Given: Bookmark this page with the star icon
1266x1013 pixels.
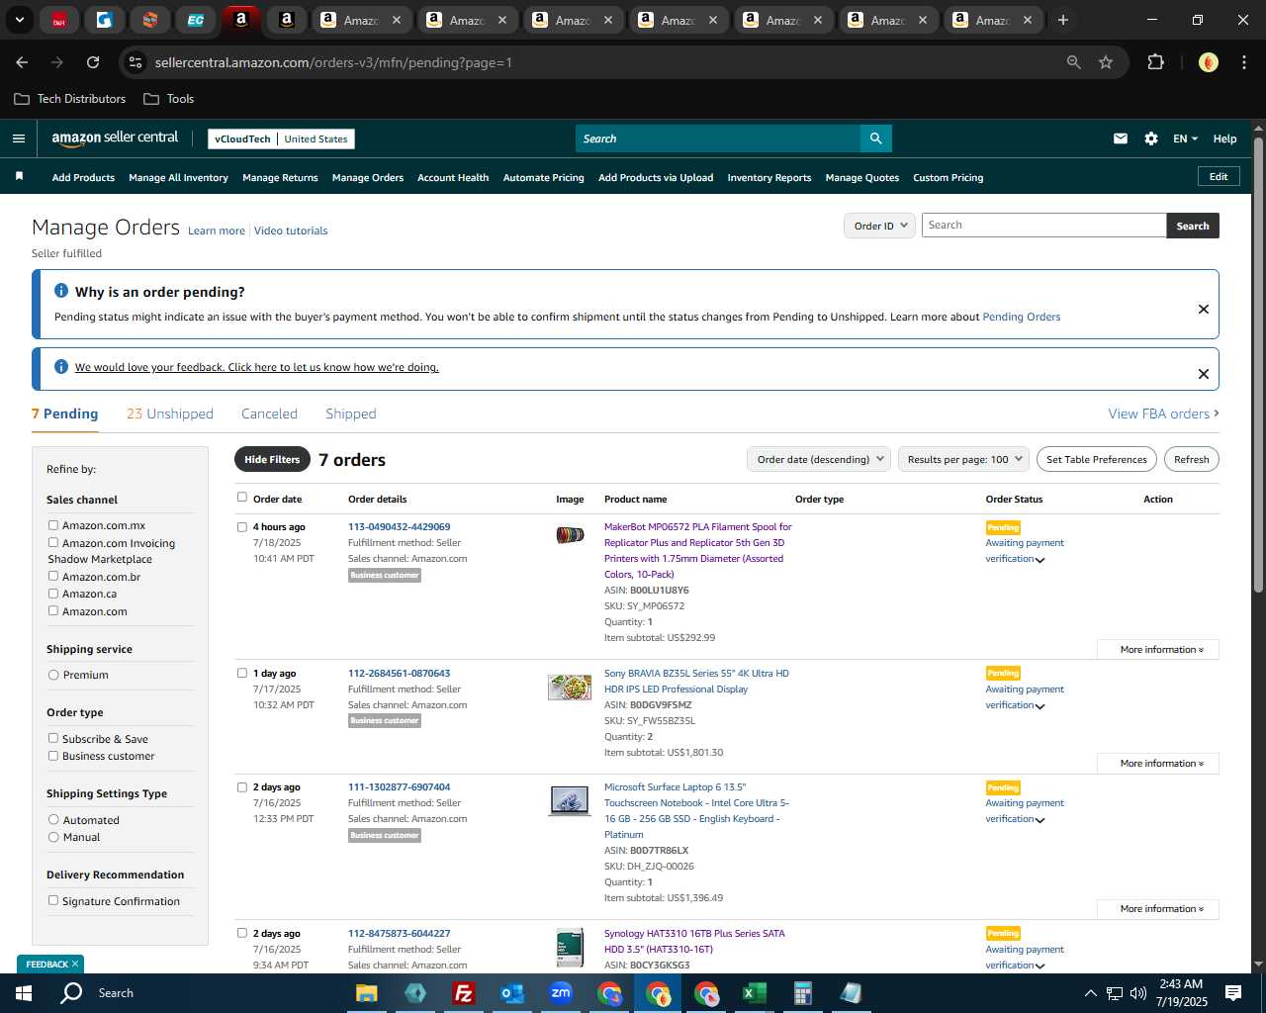Looking at the screenshot, I should tap(1106, 62).
